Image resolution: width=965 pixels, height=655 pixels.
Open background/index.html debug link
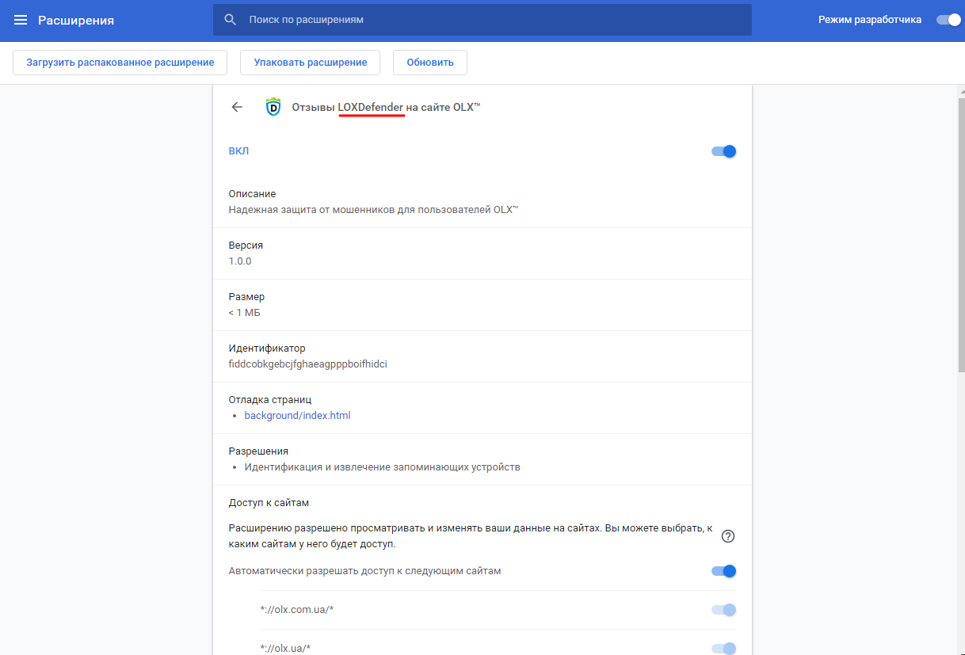[297, 416]
